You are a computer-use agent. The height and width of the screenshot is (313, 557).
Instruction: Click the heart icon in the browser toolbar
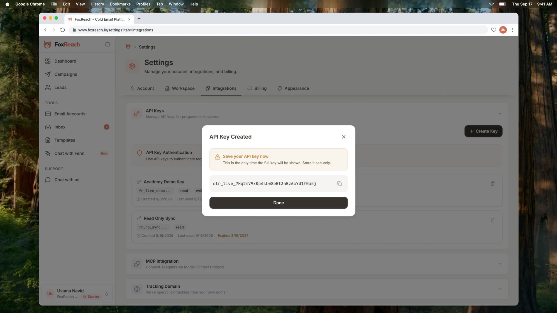(x=494, y=30)
